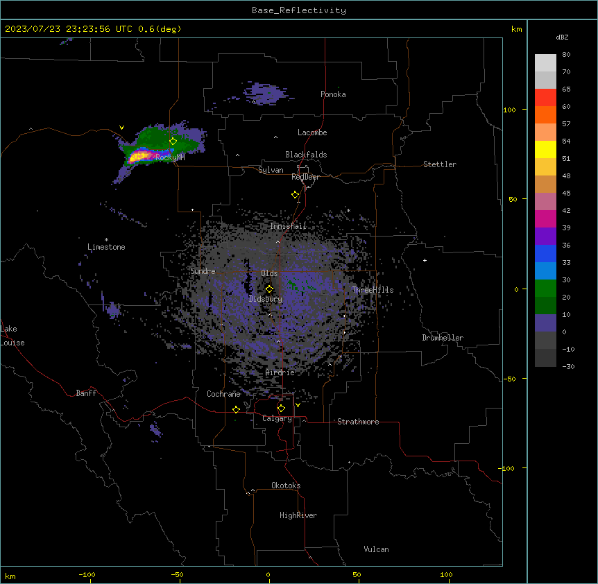The width and height of the screenshot is (598, 584).
Task: Click the Sundre label
Action: coord(203,271)
